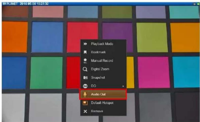Select Bookmark menu entry

click(x=103, y=52)
